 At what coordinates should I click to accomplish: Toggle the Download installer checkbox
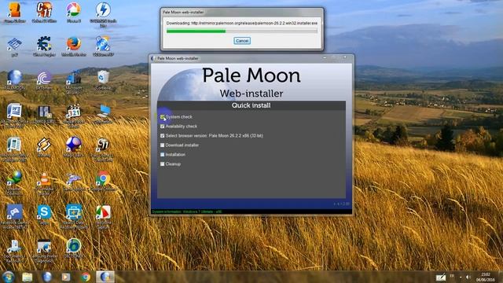pyautogui.click(x=163, y=145)
